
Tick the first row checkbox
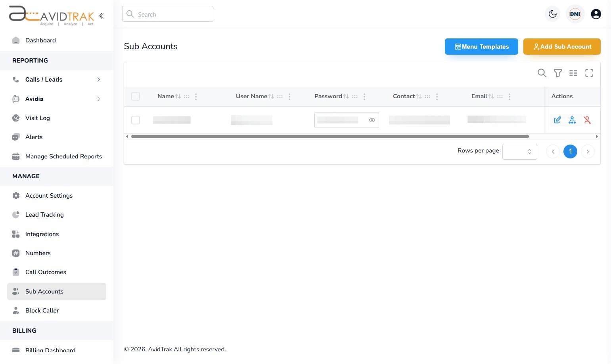(x=136, y=120)
